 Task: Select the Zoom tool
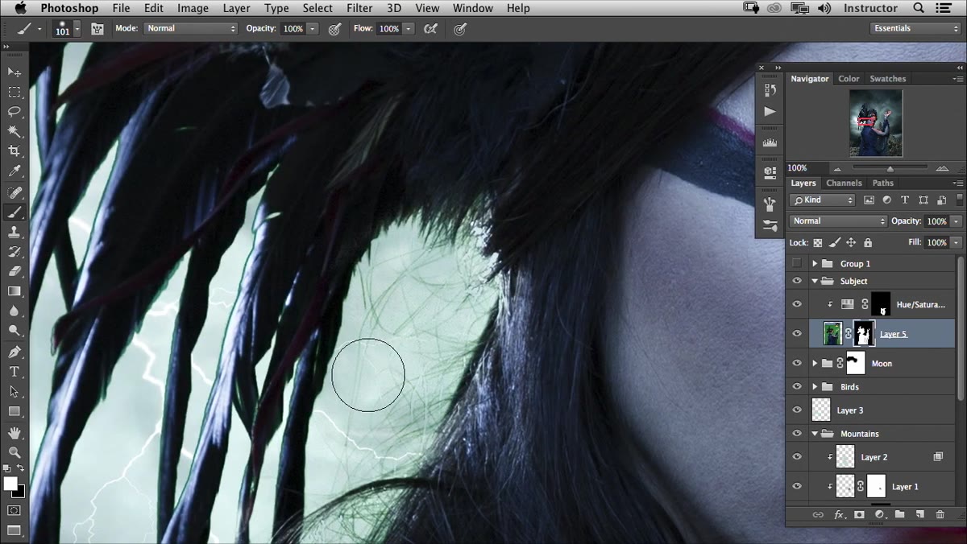(x=15, y=453)
